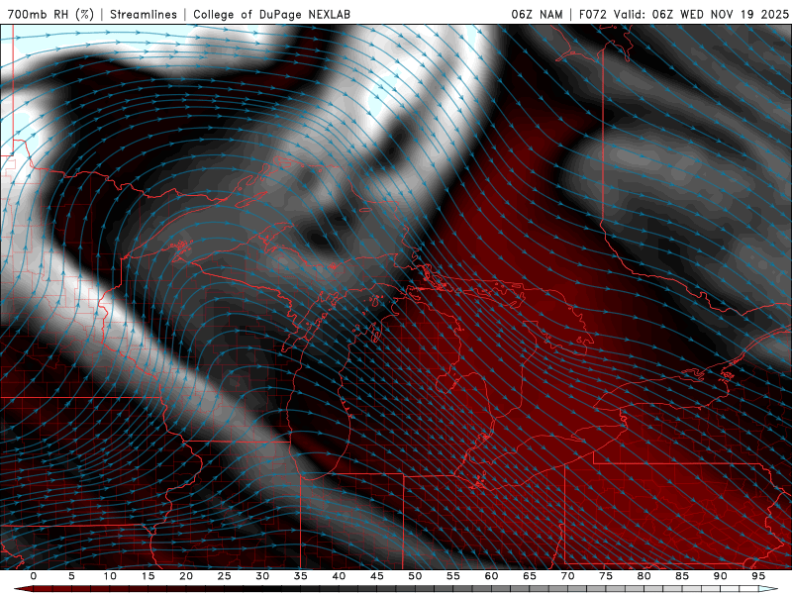The height and width of the screenshot is (594, 792).
Task: Select the "45" color scale label
Action: (x=376, y=576)
